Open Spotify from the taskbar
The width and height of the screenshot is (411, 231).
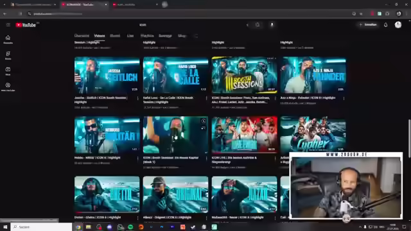click(x=130, y=227)
